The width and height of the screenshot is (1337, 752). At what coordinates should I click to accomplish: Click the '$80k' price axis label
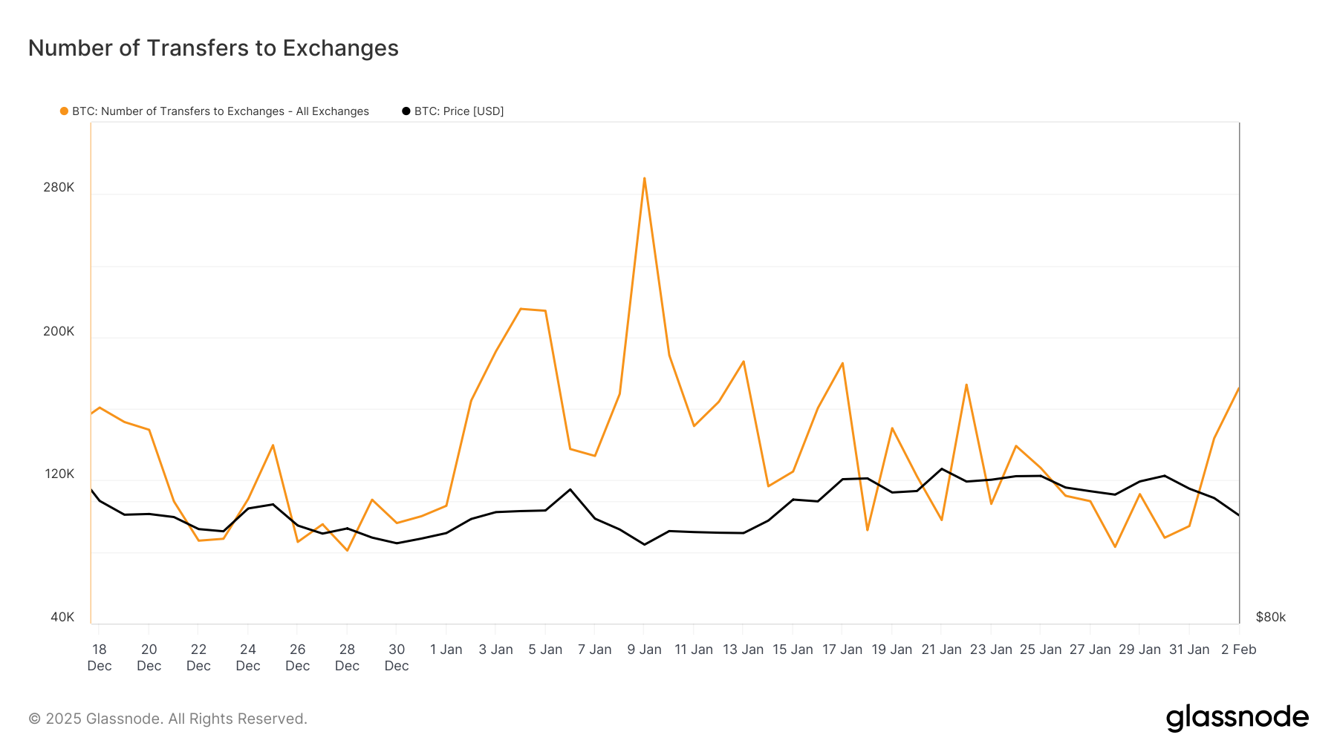pyautogui.click(x=1270, y=617)
